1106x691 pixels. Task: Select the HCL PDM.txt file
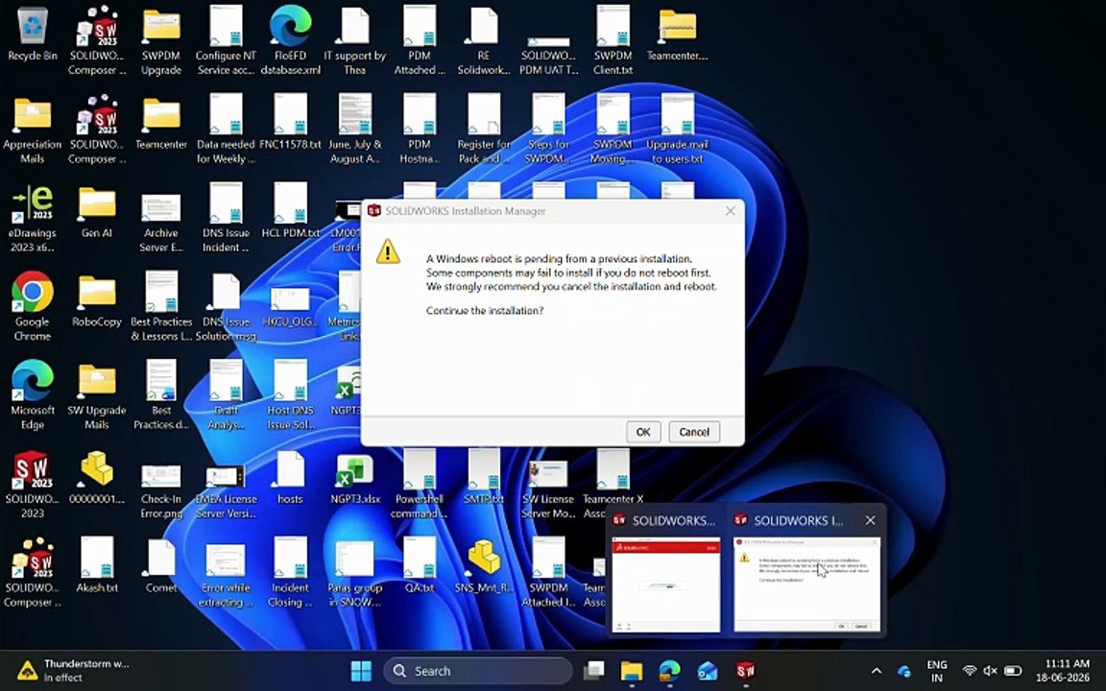coord(290,211)
